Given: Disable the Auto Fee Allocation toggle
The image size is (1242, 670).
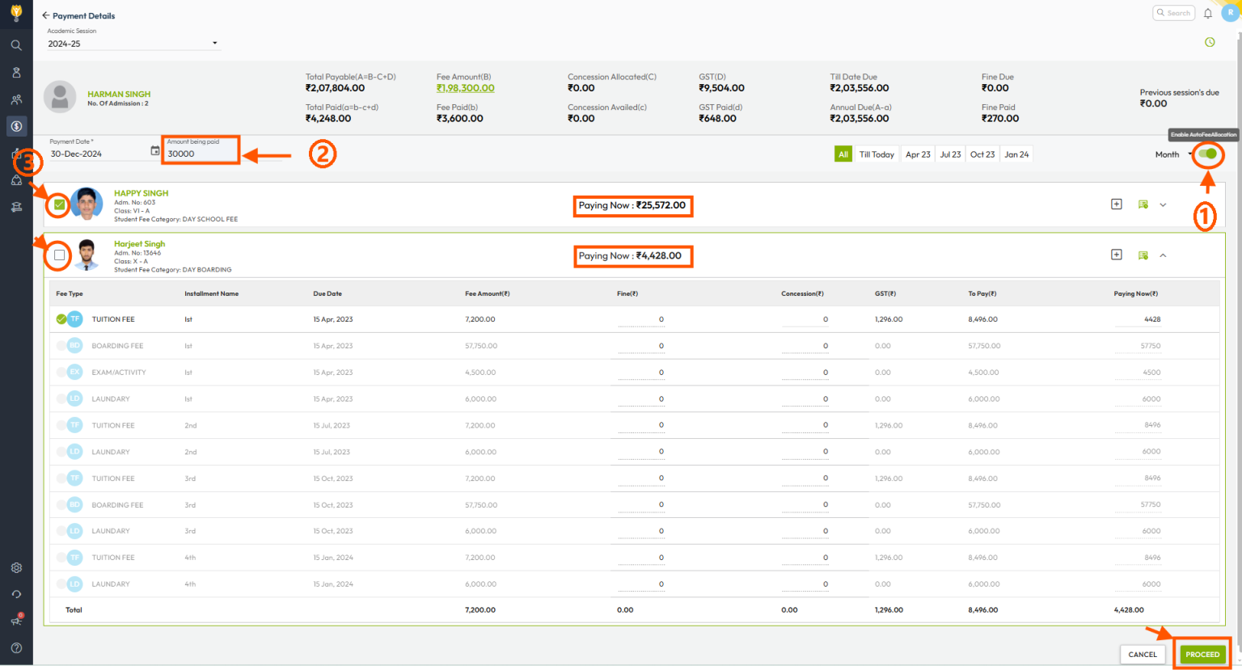Looking at the screenshot, I should pyautogui.click(x=1207, y=154).
